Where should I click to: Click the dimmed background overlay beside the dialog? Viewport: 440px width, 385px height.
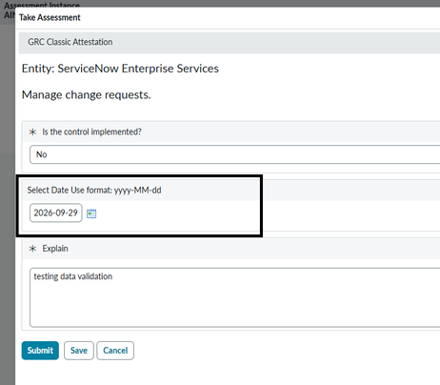[8, 203]
